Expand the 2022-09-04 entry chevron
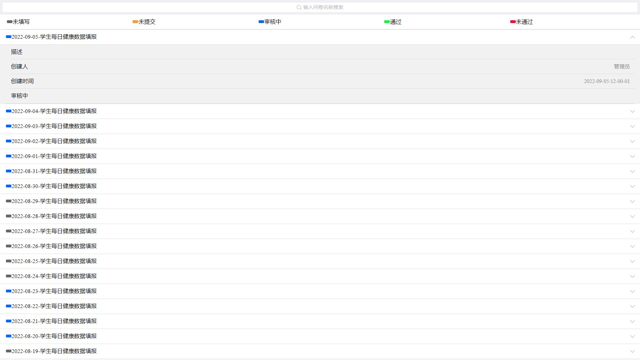The image size is (640, 360). (632, 112)
